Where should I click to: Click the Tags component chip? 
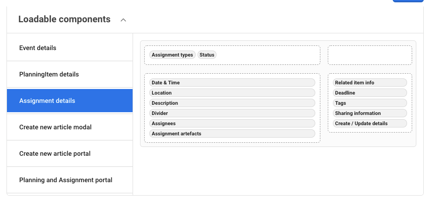click(370, 103)
